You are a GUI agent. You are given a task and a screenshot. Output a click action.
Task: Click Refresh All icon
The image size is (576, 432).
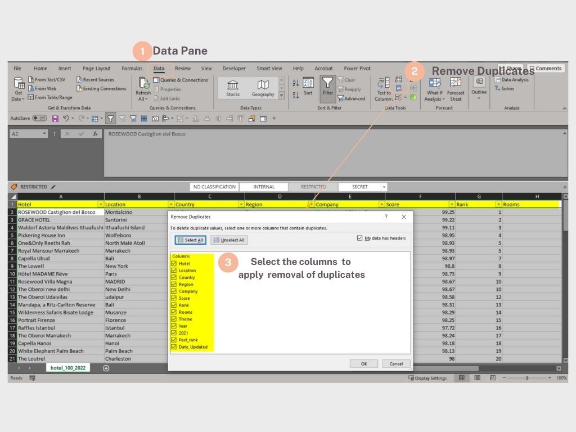[x=143, y=84]
